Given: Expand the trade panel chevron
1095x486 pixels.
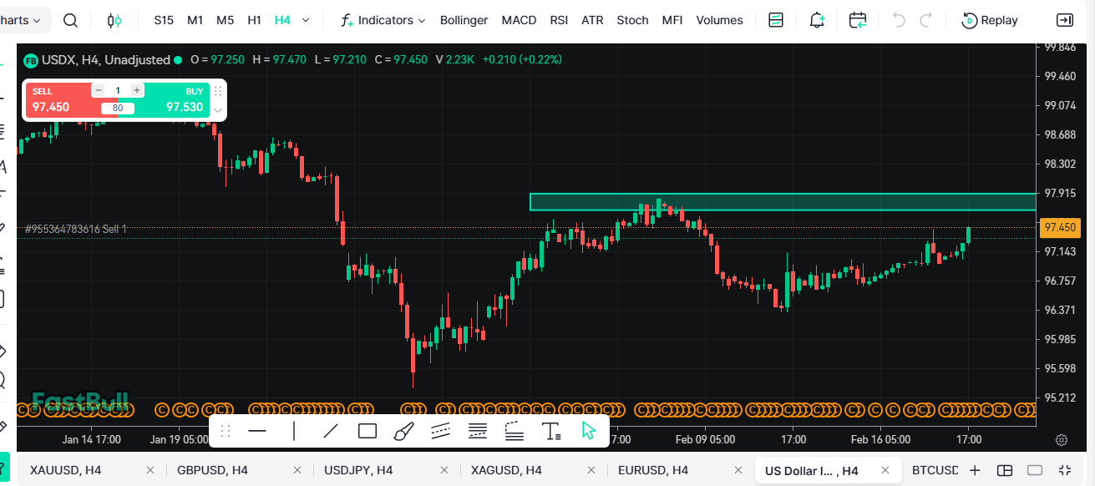Looking at the screenshot, I should point(218,109).
